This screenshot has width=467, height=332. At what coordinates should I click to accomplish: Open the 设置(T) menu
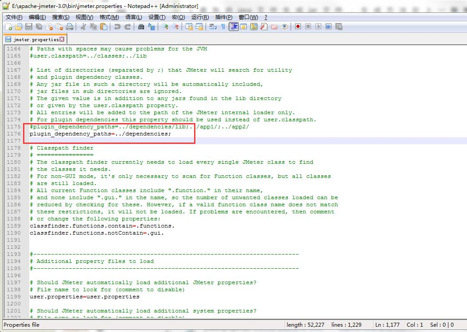click(157, 17)
